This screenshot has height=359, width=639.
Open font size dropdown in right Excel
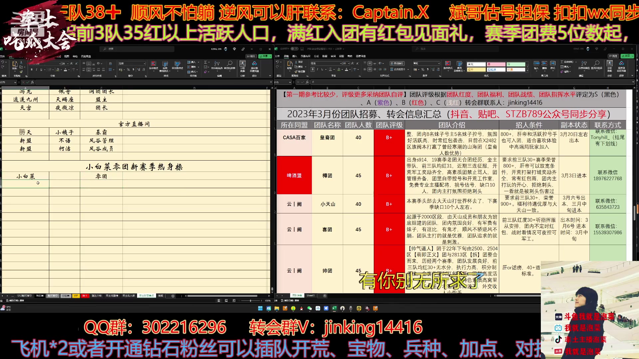[x=349, y=63]
